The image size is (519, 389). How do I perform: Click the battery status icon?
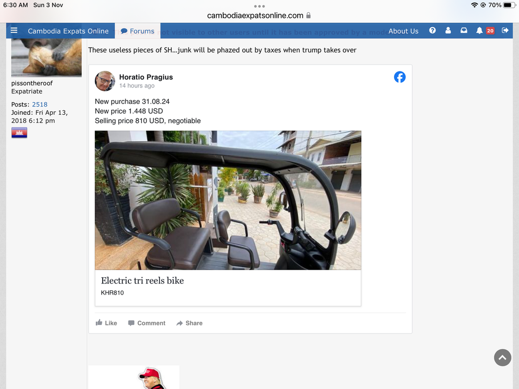click(x=510, y=5)
